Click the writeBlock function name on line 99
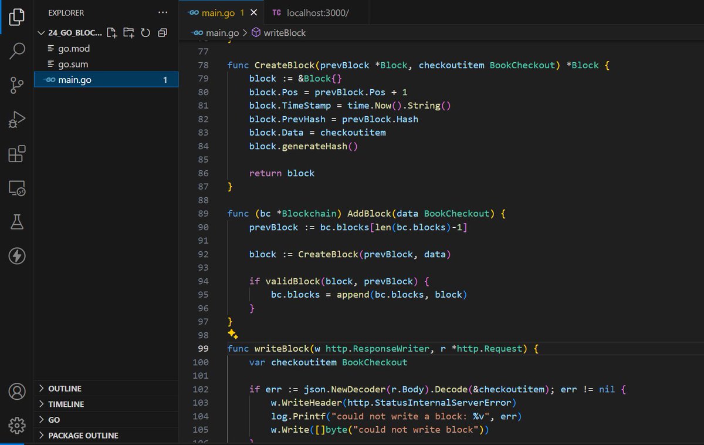 click(x=282, y=349)
